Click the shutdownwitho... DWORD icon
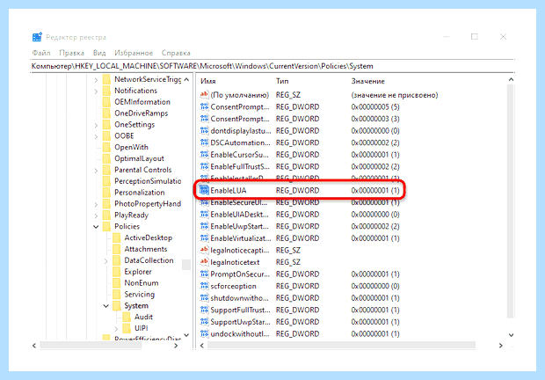Image resolution: width=545 pixels, height=380 pixels. (x=204, y=298)
